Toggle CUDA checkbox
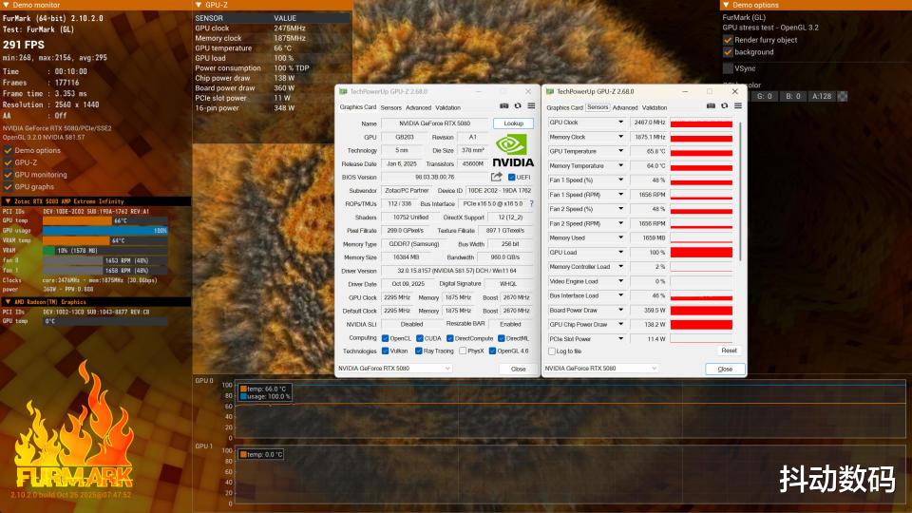This screenshot has height=513, width=912. click(419, 338)
